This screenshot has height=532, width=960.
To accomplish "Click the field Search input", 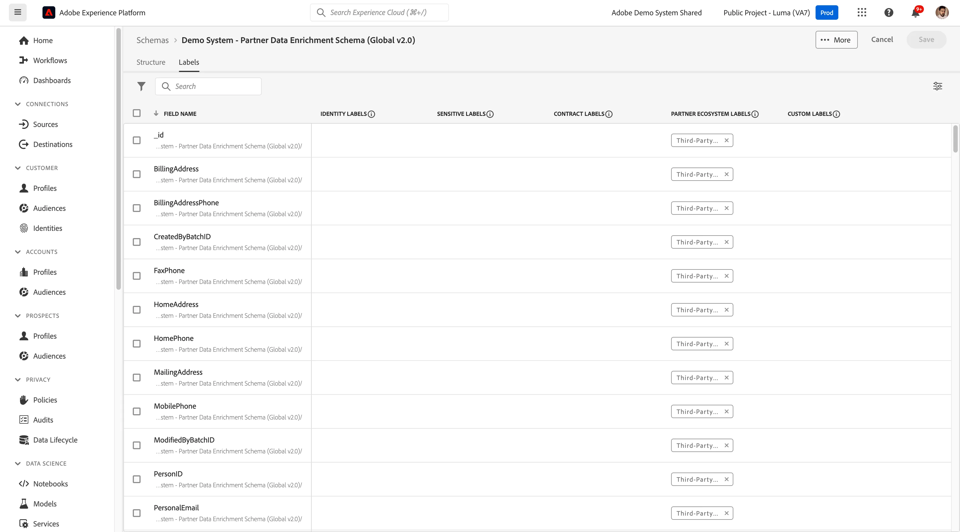I will click(208, 86).
